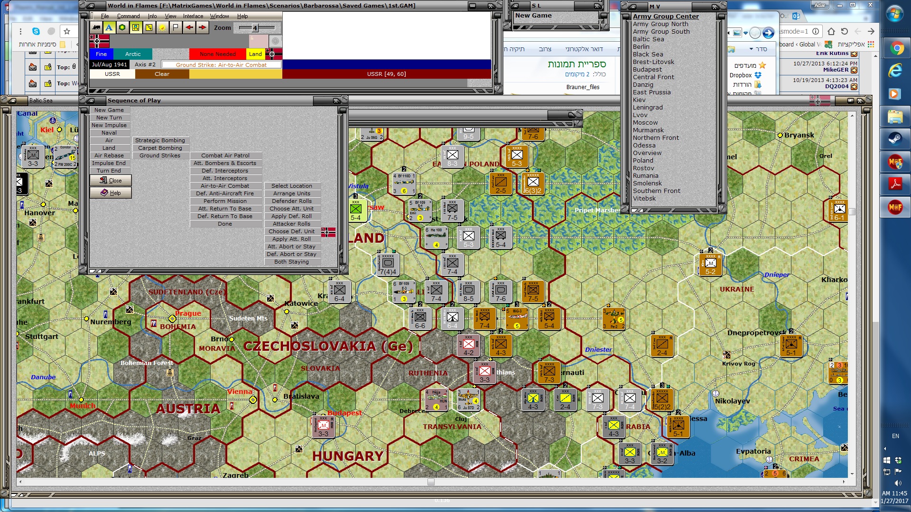Image resolution: width=911 pixels, height=512 pixels.
Task: Open the View menu
Action: point(170,16)
